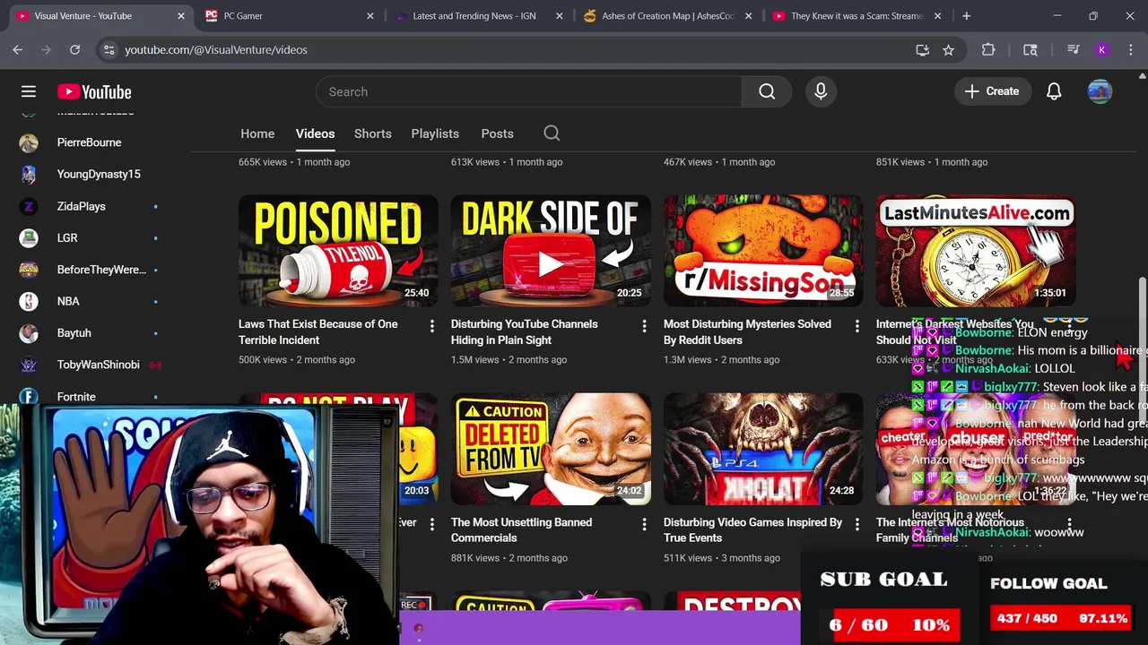Bookmark this page with star icon
Image resolution: width=1148 pixels, height=645 pixels.
pos(948,50)
